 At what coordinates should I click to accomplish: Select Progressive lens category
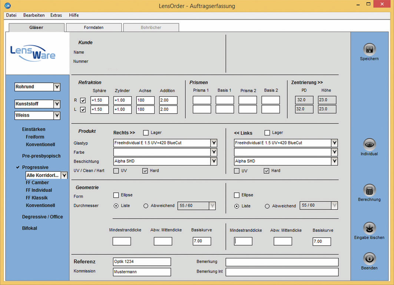click(35, 167)
